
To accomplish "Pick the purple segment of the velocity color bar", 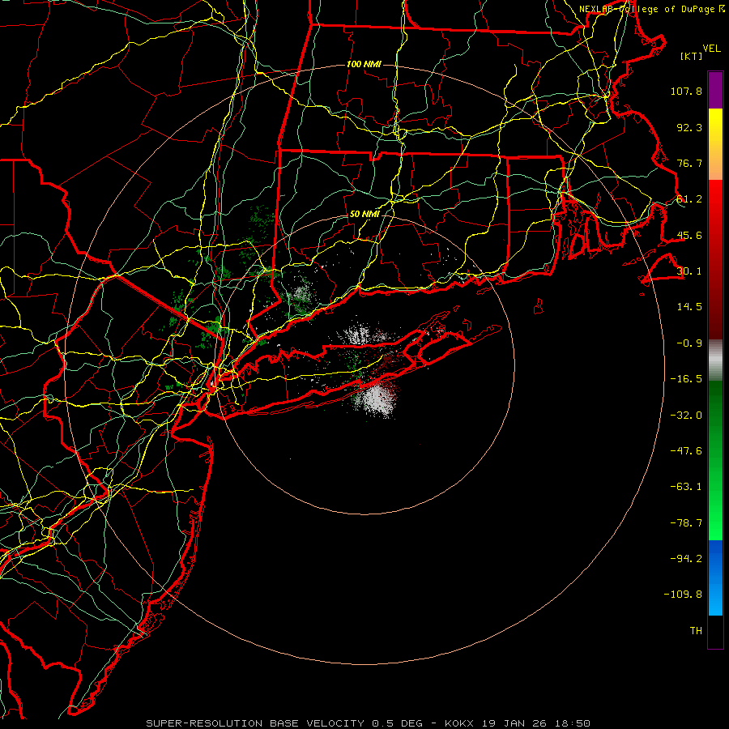I will click(x=715, y=90).
